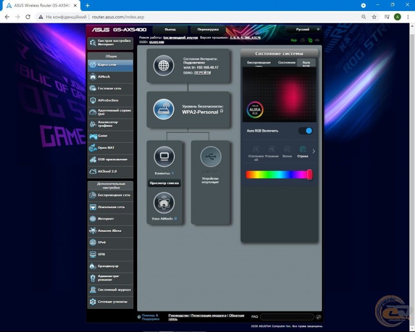The height and width of the screenshot is (332, 415).
Task: Open the browser profile avatar
Action: 397,17
